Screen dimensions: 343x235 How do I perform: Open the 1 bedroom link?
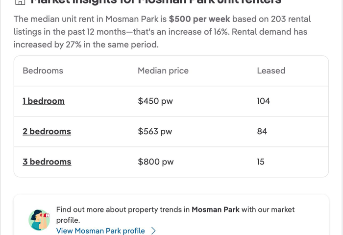pyautogui.click(x=44, y=101)
